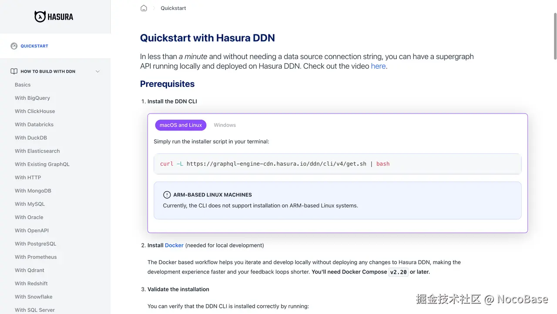
Task: Click the curl installer command code block
Action: coord(337,164)
